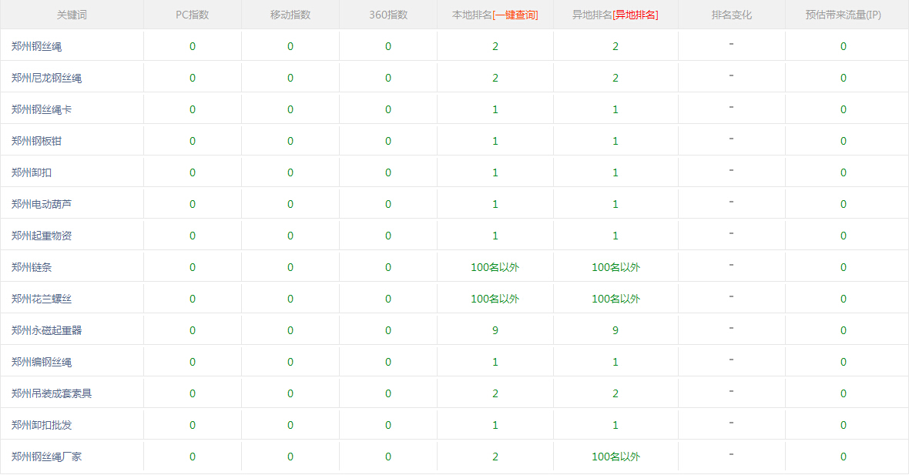The width and height of the screenshot is (909, 475).
Task: Click the PC指数 column header
Action: 192,15
